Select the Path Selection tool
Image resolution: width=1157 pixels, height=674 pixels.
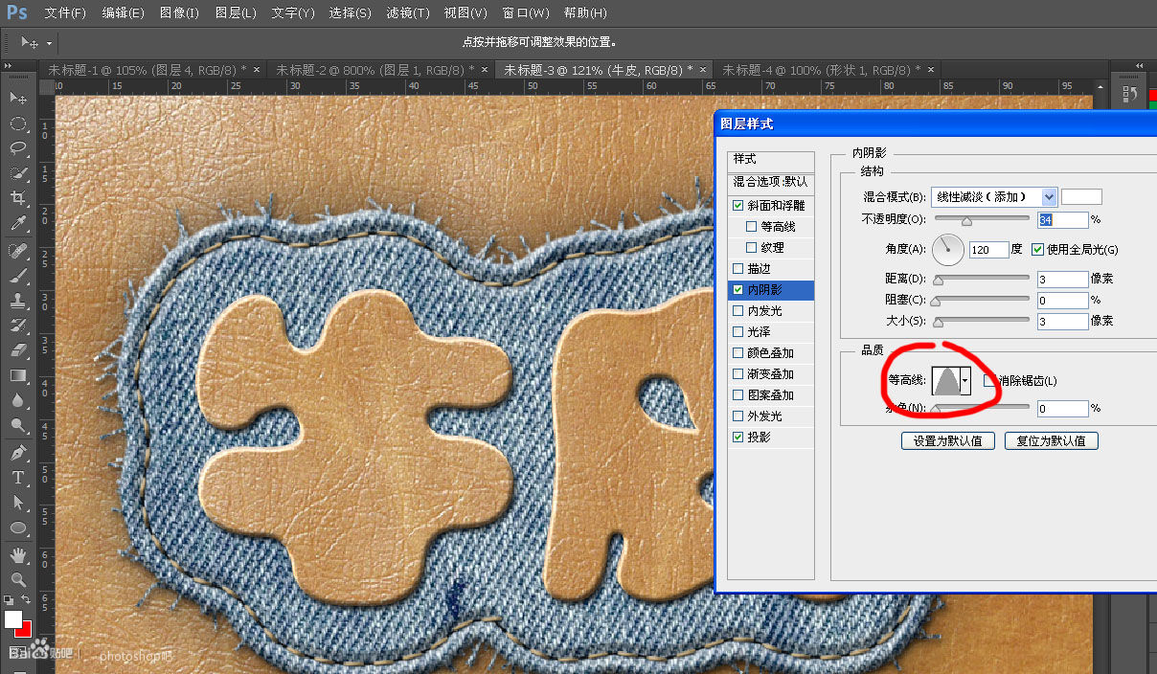coord(18,502)
